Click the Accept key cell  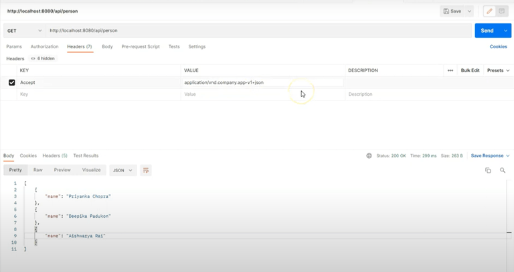pos(98,82)
